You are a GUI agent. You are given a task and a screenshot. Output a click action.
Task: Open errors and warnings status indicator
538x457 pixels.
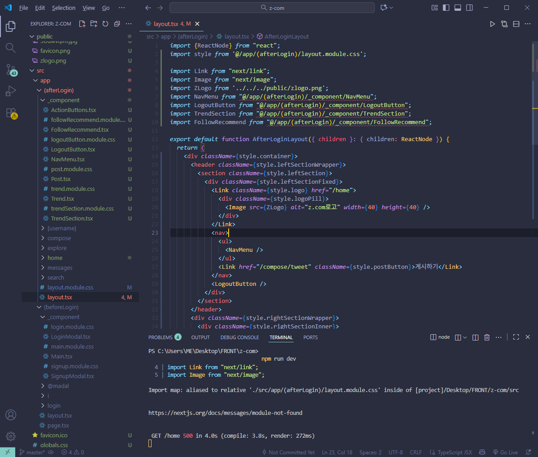73,453
